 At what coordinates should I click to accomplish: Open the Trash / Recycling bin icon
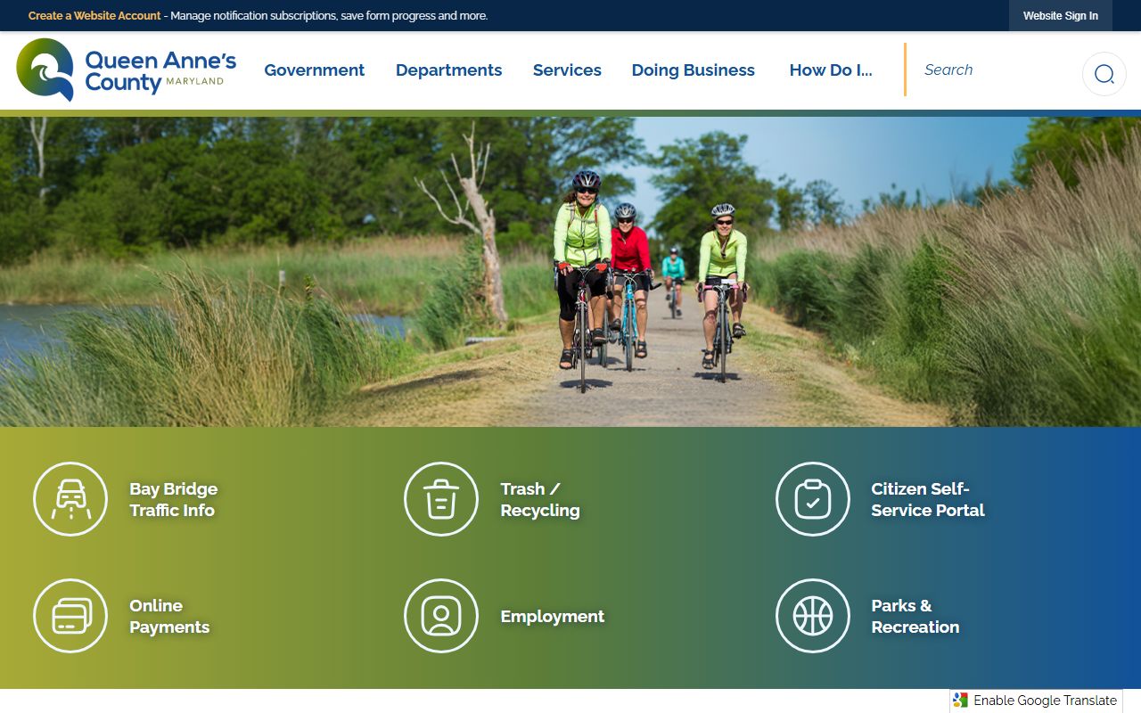441,499
